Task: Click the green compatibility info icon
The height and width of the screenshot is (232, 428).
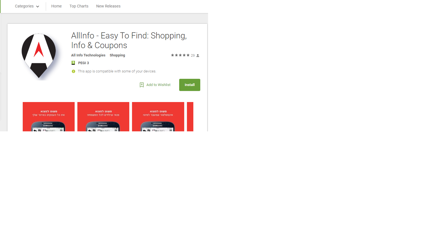Action: pyautogui.click(x=74, y=71)
